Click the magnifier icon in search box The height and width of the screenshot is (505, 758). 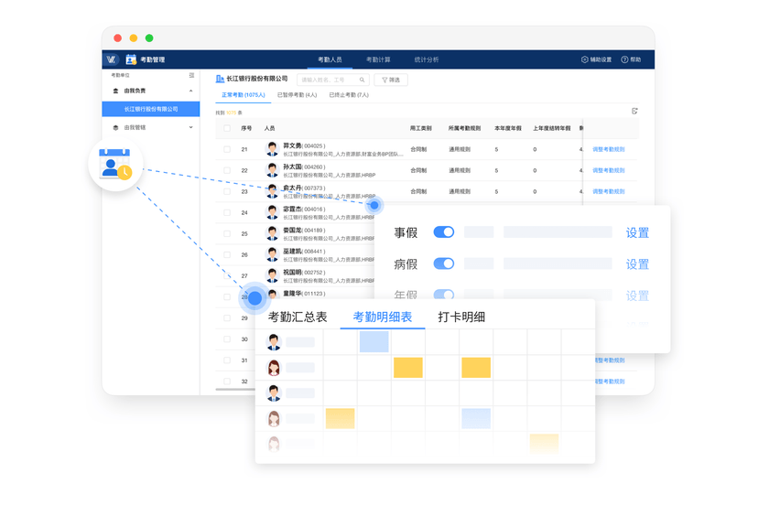coord(362,80)
